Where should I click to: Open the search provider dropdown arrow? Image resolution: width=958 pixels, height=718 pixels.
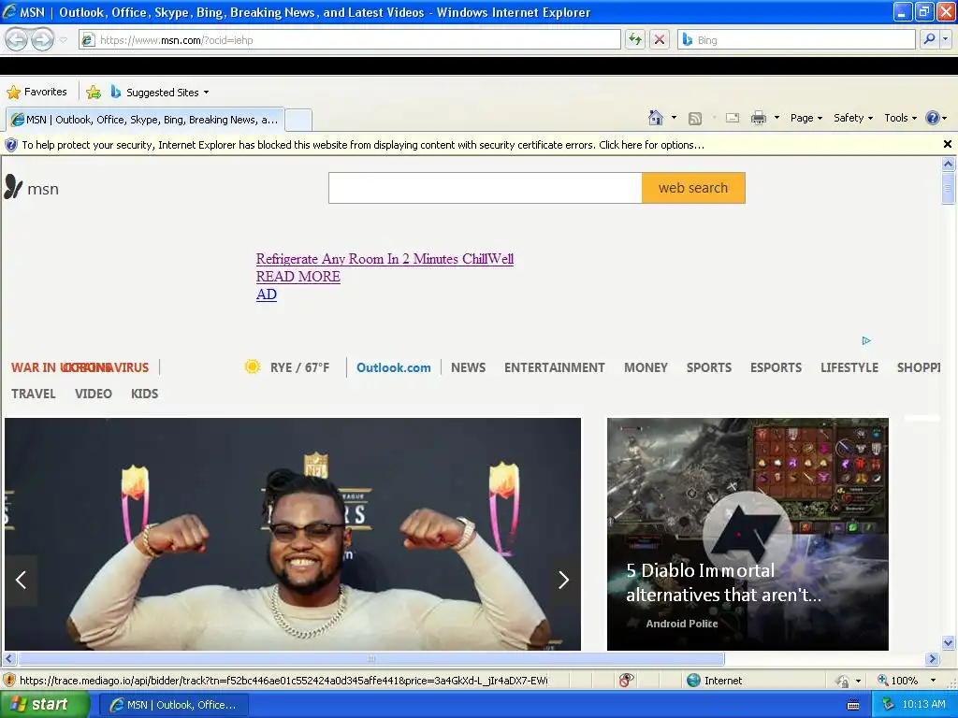click(946, 39)
